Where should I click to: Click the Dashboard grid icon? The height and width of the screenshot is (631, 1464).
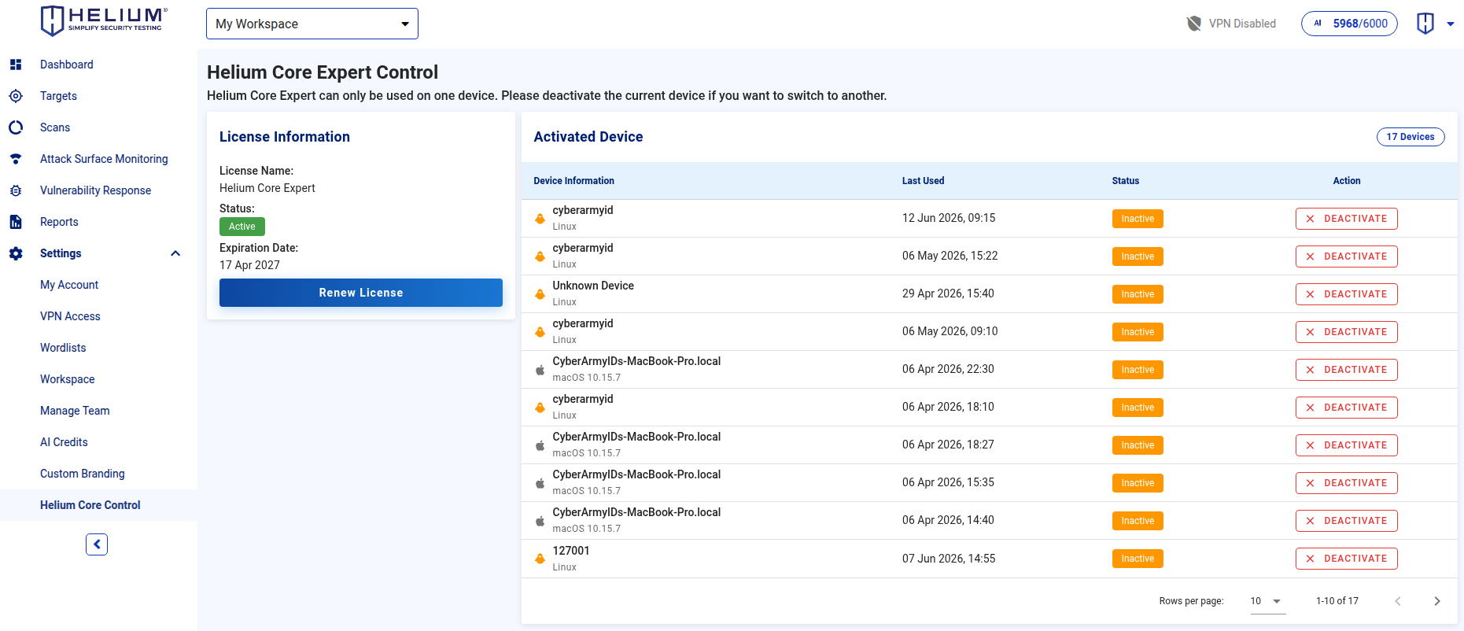pos(16,65)
